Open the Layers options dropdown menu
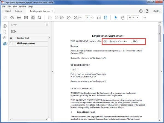Screen dimensions: 164x123 pos(13,32)
